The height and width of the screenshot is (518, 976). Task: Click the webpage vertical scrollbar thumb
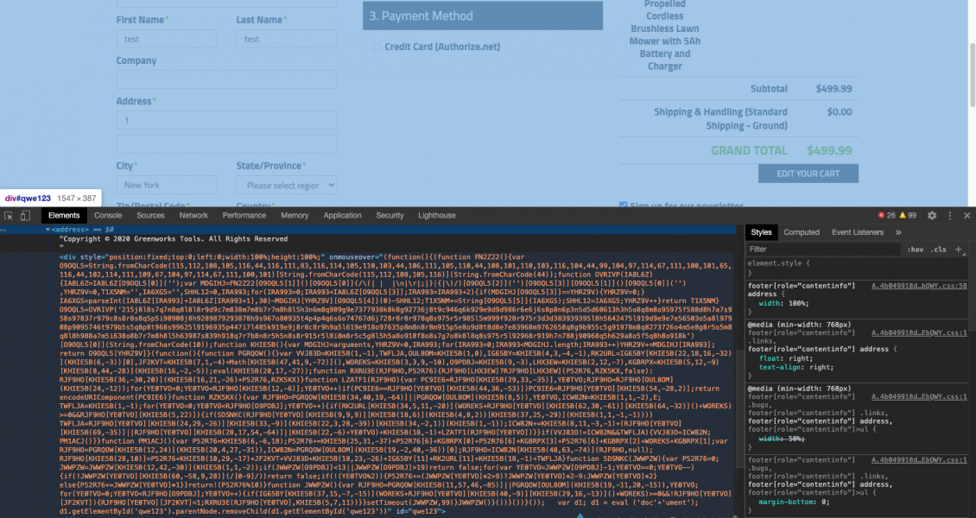coord(972,74)
